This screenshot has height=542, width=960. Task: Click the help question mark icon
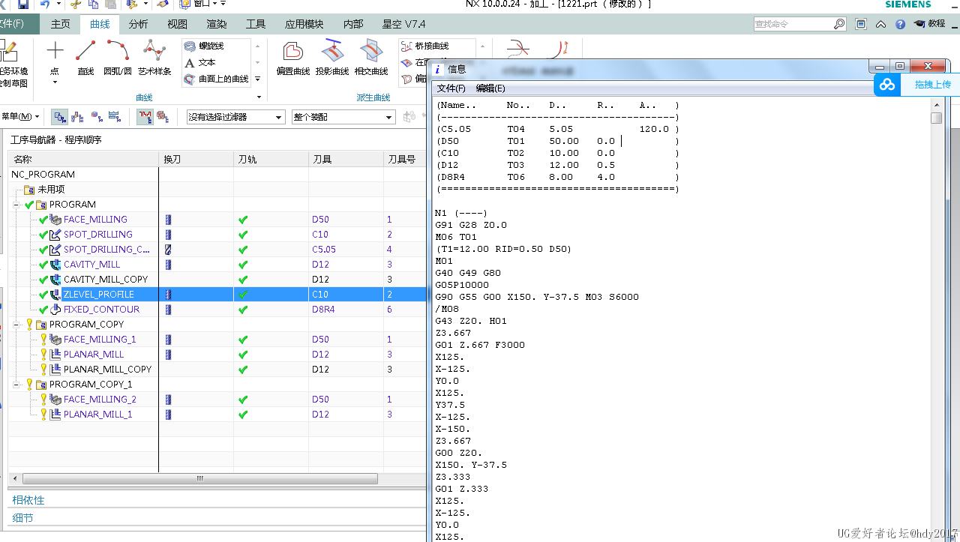[x=900, y=24]
